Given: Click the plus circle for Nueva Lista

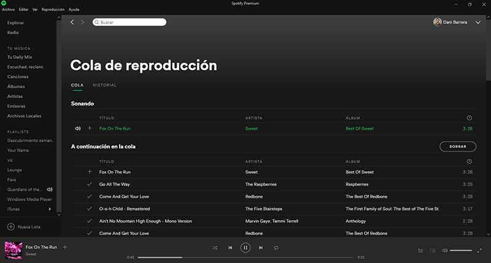Looking at the screenshot, I should coord(10,227).
